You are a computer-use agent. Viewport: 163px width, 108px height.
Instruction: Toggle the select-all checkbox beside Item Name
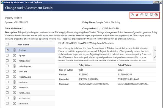point(7,44)
